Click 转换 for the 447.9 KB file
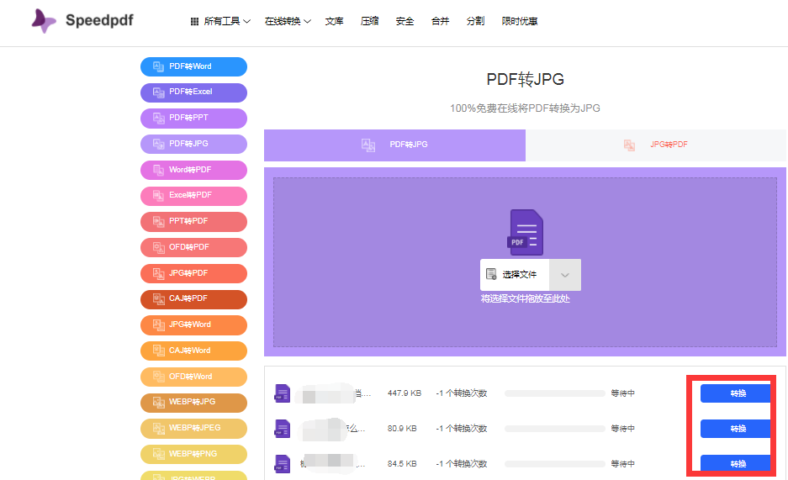Screen dimensions: 788x480 tap(736, 393)
